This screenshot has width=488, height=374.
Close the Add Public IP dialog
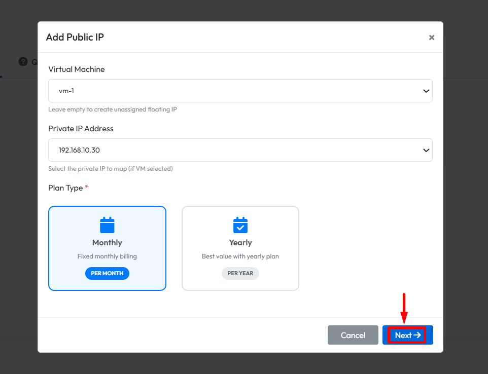pyautogui.click(x=432, y=38)
